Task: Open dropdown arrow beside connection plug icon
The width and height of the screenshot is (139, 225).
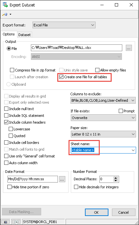Action: (x=10, y=14)
